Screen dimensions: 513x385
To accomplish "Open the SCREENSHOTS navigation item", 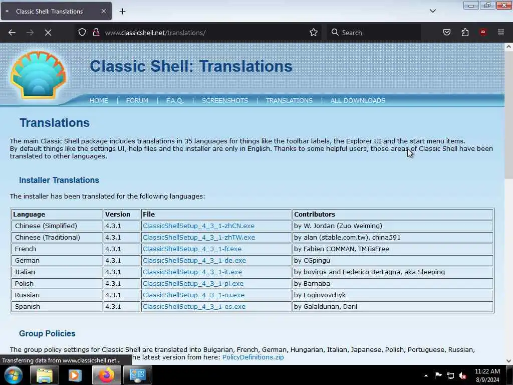I will click(x=225, y=100).
